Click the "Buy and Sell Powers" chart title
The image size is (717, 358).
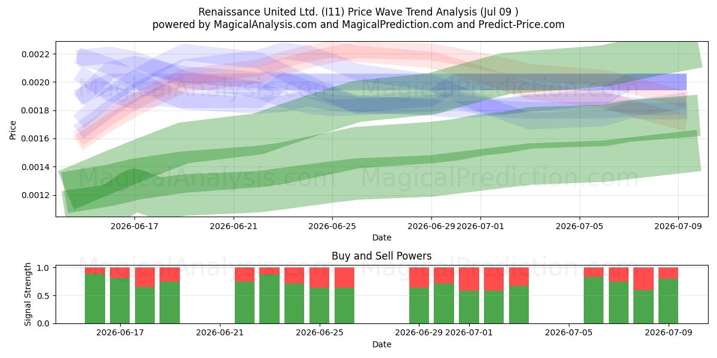point(382,257)
